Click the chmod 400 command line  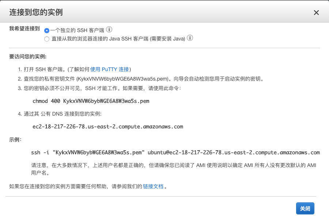pos(91,101)
